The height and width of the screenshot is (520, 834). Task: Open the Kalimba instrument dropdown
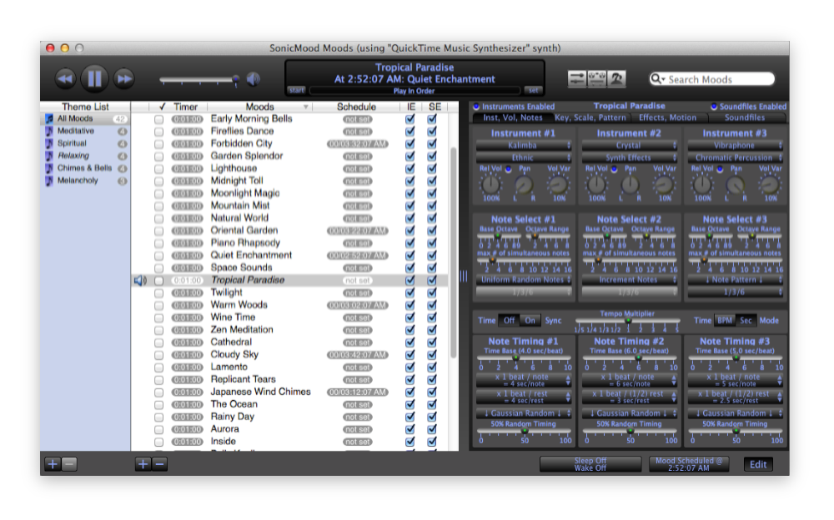pos(524,145)
